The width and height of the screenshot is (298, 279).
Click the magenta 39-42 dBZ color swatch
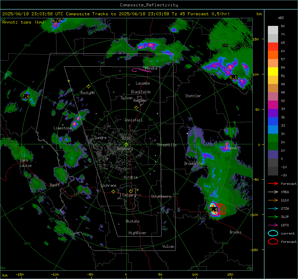[x=273, y=105]
